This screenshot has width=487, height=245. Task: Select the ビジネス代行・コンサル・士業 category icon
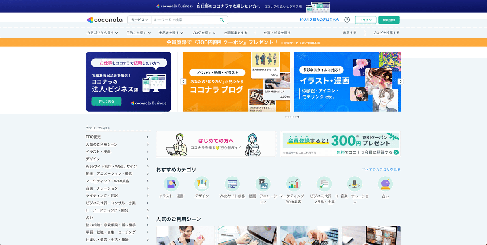(324, 184)
